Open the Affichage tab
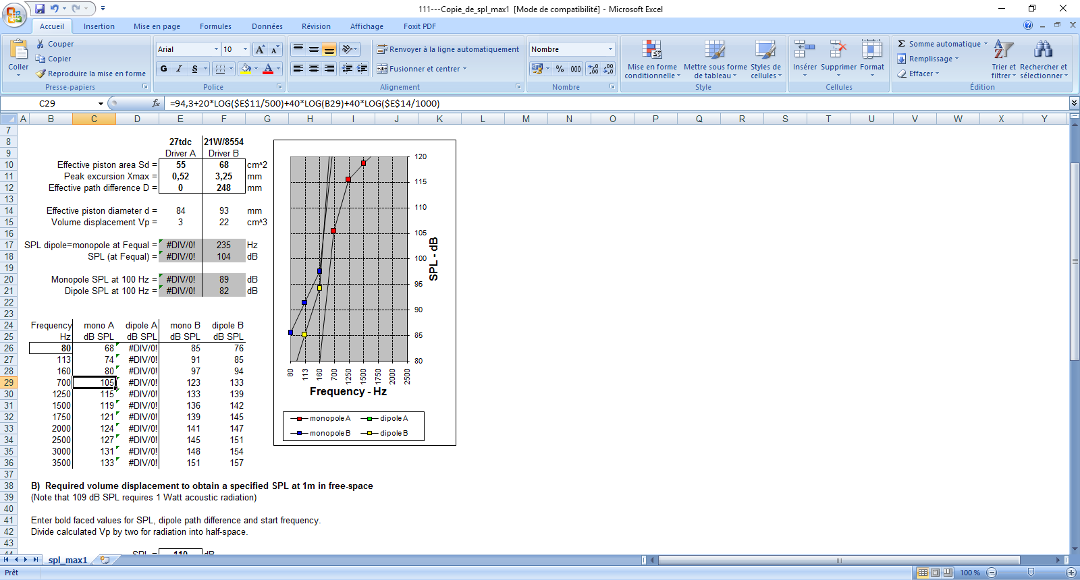The image size is (1080, 580). pos(367,26)
